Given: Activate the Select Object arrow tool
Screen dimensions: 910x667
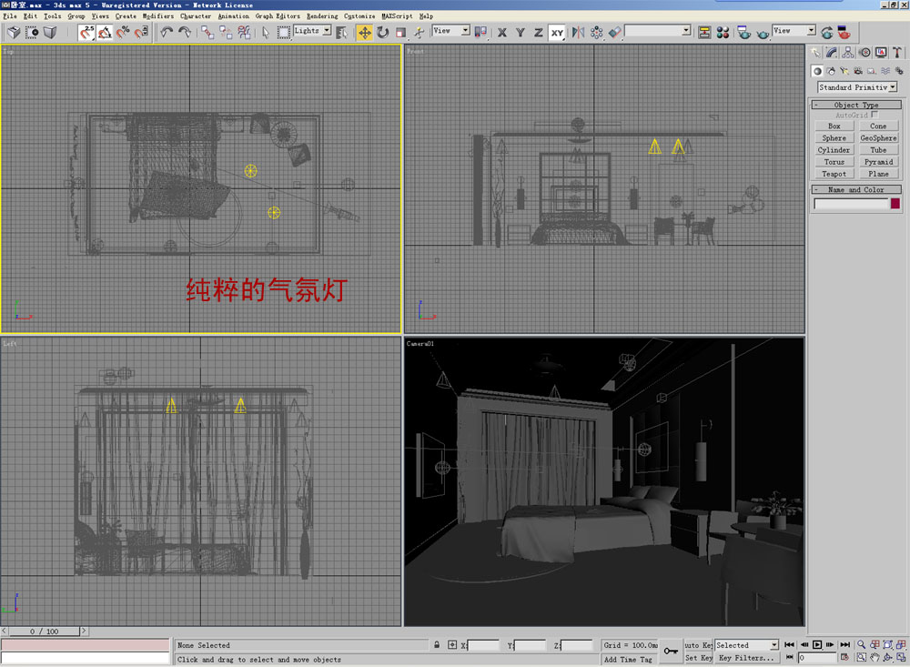Looking at the screenshot, I should coord(266,32).
